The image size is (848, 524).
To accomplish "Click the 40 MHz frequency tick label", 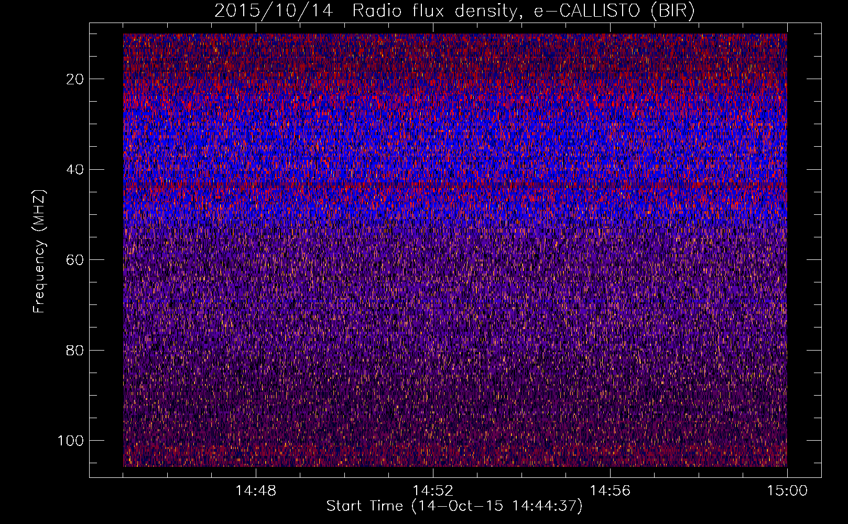I will 75,170.
